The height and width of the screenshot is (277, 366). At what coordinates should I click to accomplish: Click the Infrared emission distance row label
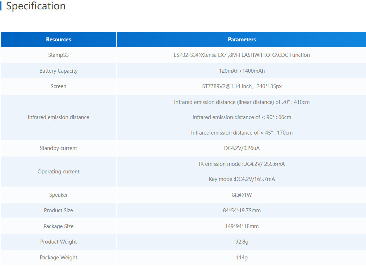(58, 117)
